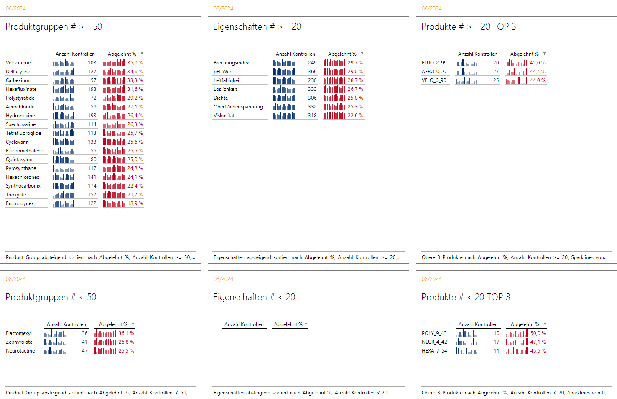
Task: Click red sparkline for POLY_9_43
Action: (517, 333)
